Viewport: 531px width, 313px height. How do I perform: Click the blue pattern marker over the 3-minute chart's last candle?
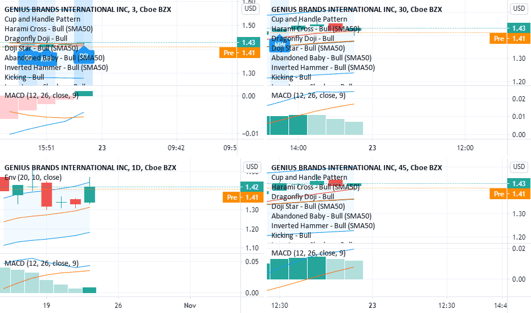point(84,56)
